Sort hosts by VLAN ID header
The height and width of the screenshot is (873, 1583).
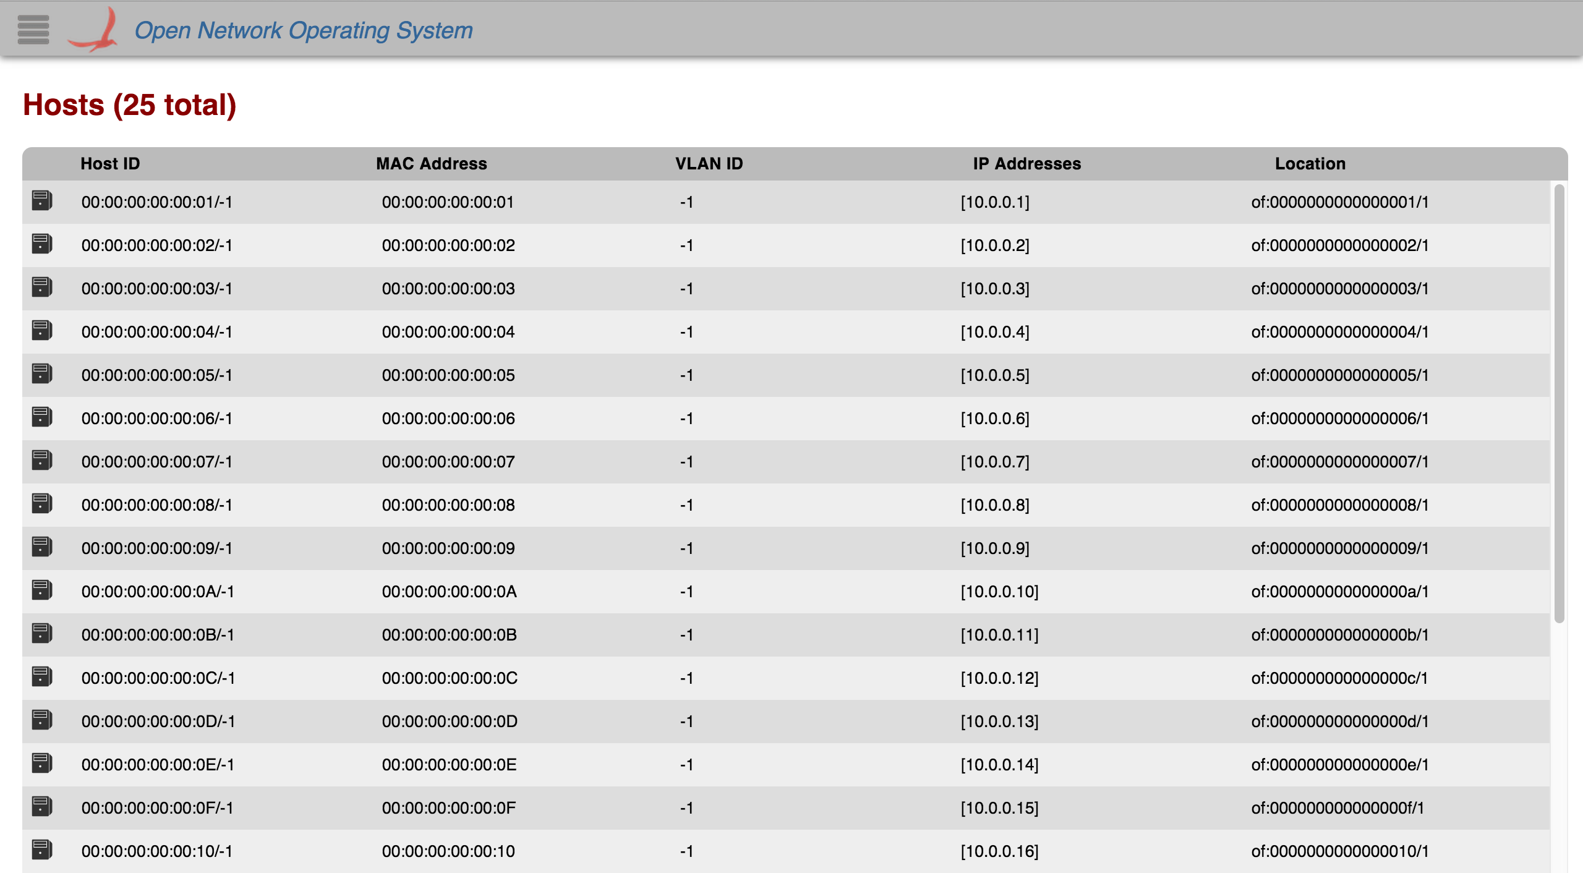pyautogui.click(x=709, y=164)
